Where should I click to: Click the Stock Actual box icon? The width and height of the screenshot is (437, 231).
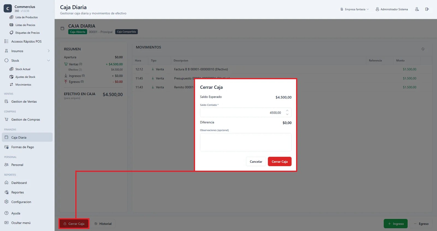click(x=11, y=69)
